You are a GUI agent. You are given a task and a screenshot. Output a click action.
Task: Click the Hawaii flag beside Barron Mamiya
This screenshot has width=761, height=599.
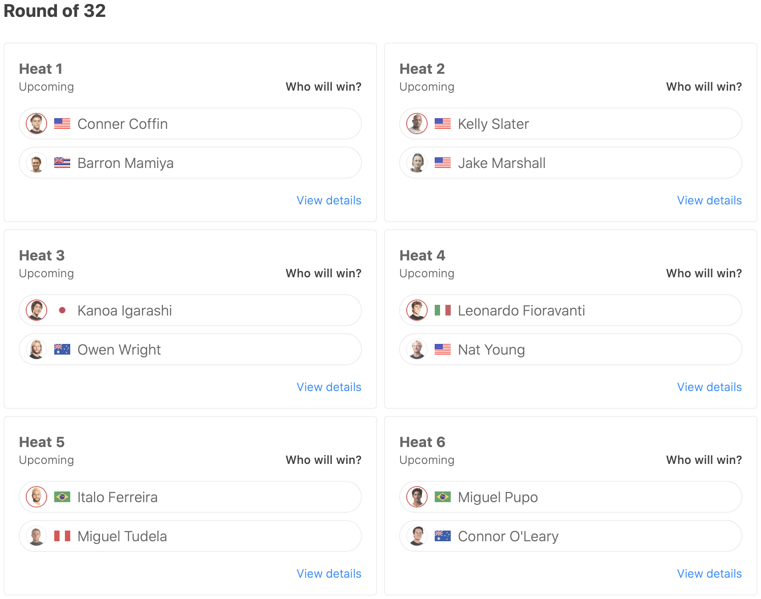[62, 163]
